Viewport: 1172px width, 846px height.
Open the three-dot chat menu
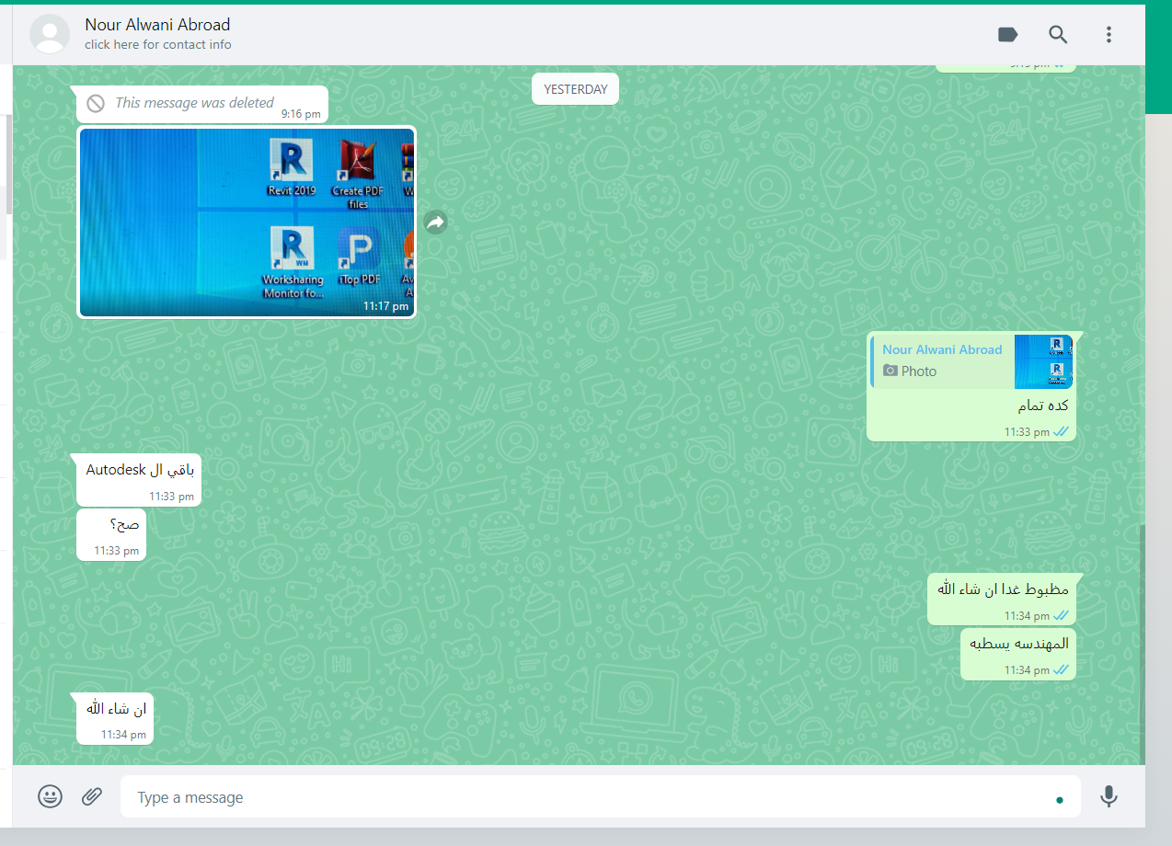point(1109,35)
